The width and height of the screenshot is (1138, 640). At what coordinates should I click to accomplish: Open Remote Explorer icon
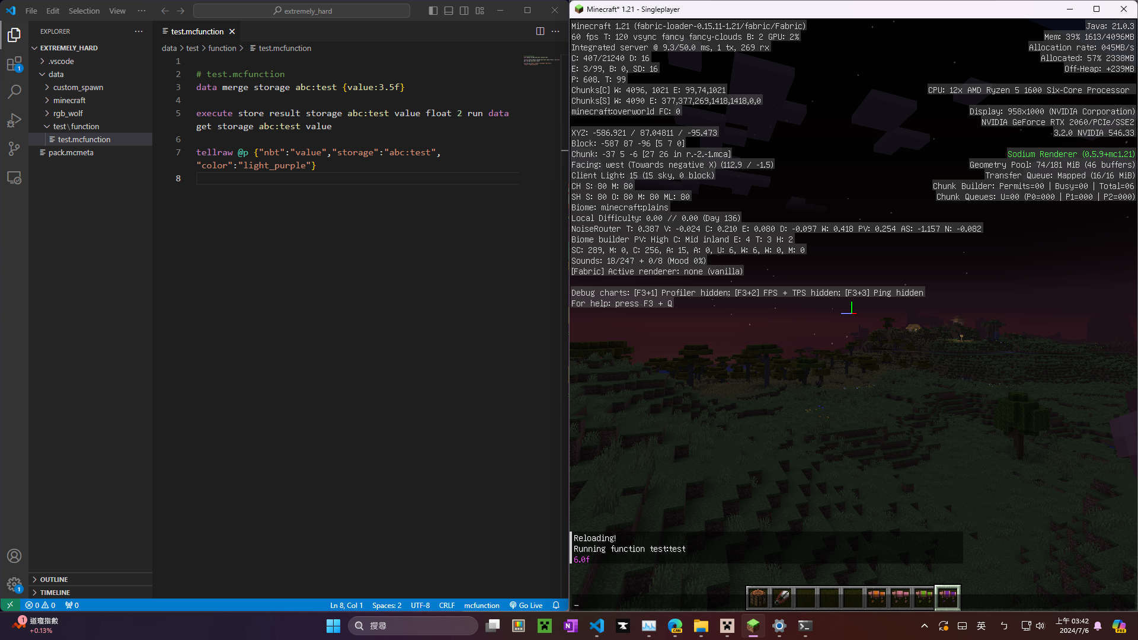click(14, 177)
